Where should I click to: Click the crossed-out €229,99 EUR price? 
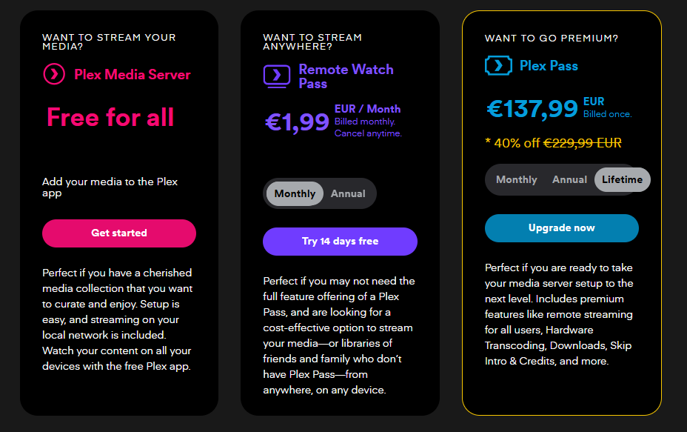pos(583,143)
